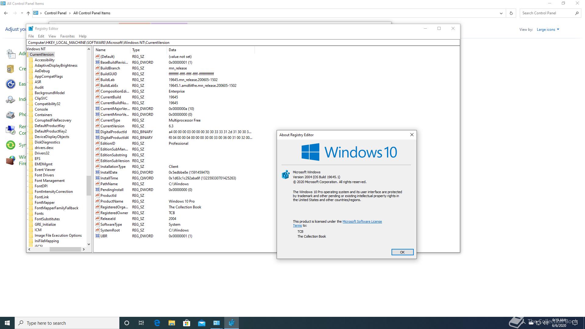The height and width of the screenshot is (329, 585).
Task: Select the UBR DWORD value icon
Action: pos(97,236)
